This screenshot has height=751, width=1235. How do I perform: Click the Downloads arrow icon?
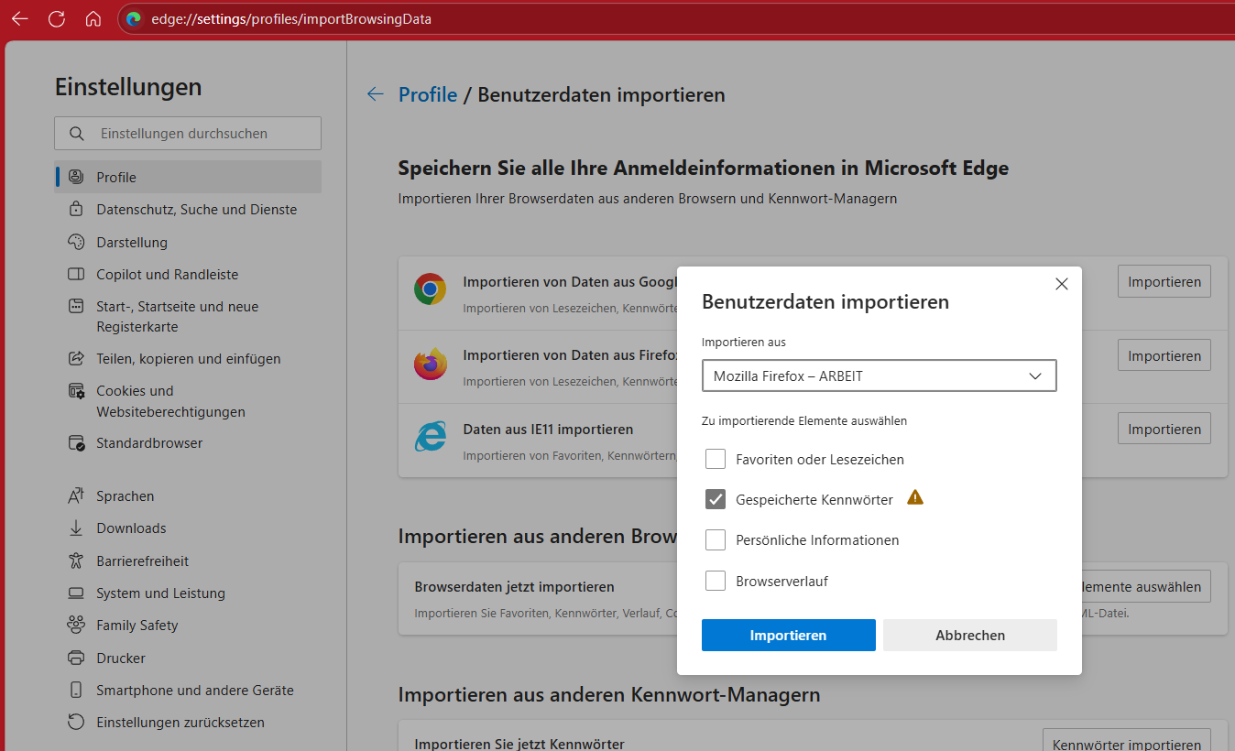coord(77,528)
